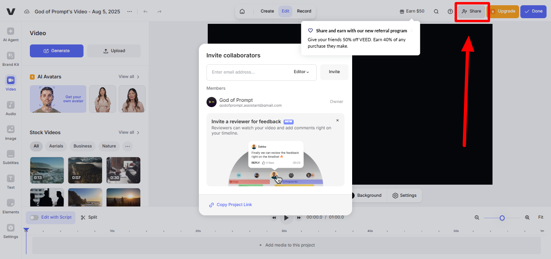
Task: Open the project options ellipsis menu
Action: 129,12
